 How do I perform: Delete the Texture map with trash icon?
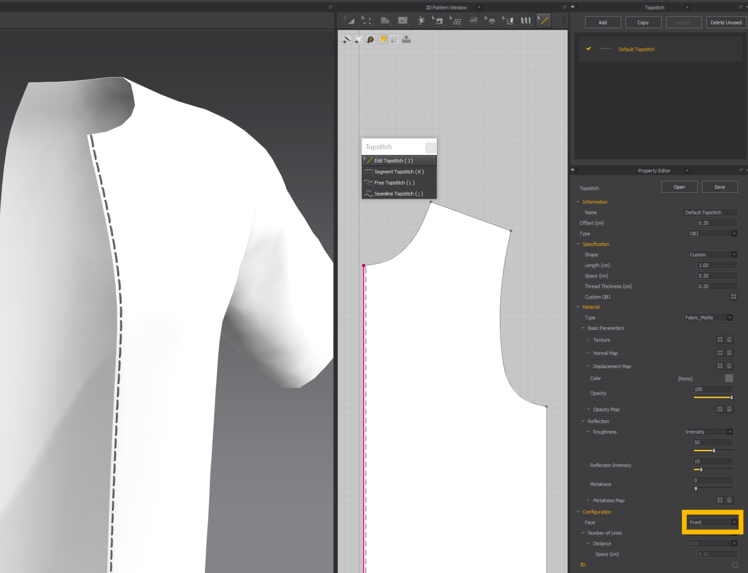tap(729, 340)
